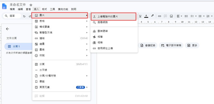
Task: Expand the 頁面元素 submenu
Action: click(62, 87)
